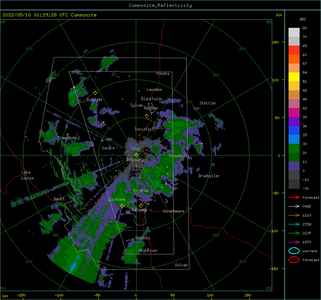
Task: Click the Lake Louise label
Action: coord(27,175)
